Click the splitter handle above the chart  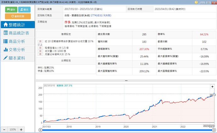(x=126, y=81)
